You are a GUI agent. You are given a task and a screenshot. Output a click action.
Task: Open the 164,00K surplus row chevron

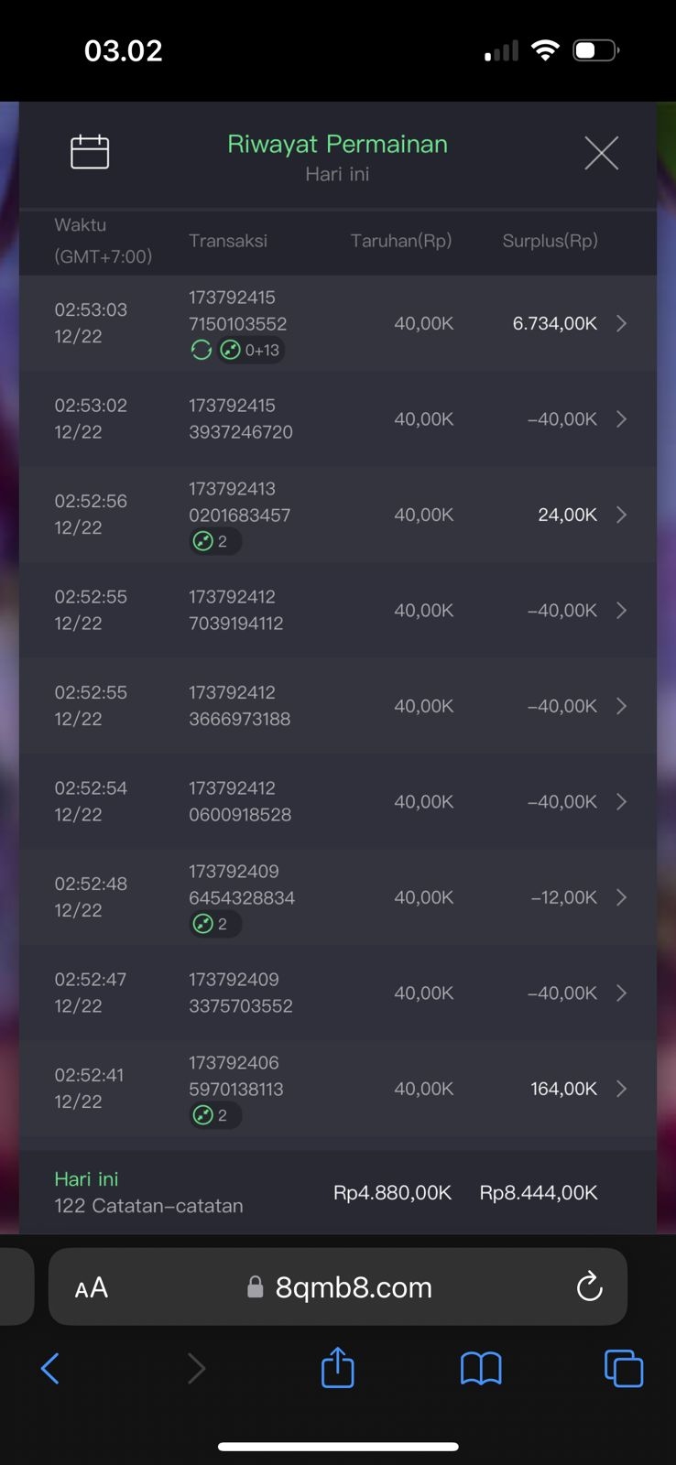[621, 1089]
